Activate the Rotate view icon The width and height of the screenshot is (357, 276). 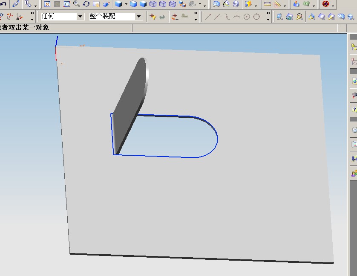click(x=86, y=4)
